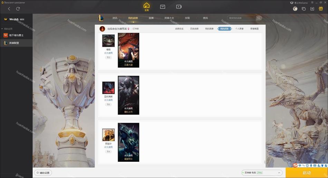
Task: Select the highlighted 我的皮肤 sub-tab
Action: [x=224, y=29]
